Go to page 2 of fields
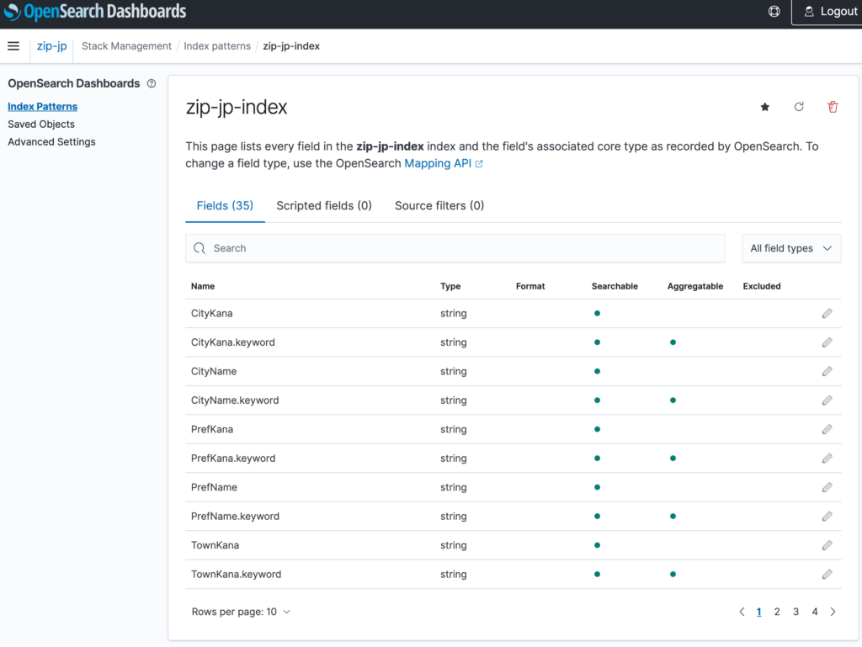 [777, 612]
